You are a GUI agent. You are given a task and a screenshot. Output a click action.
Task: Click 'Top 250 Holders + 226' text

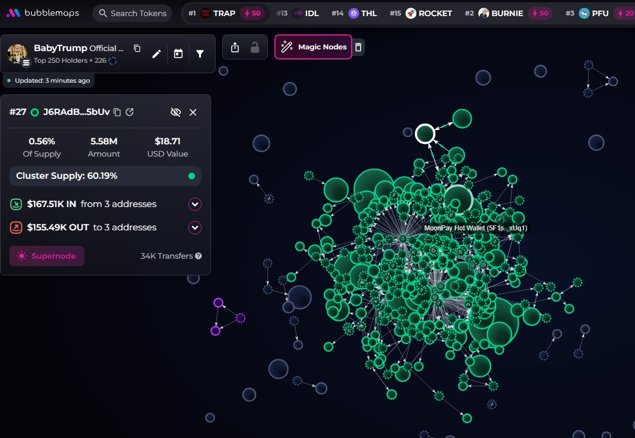(70, 61)
